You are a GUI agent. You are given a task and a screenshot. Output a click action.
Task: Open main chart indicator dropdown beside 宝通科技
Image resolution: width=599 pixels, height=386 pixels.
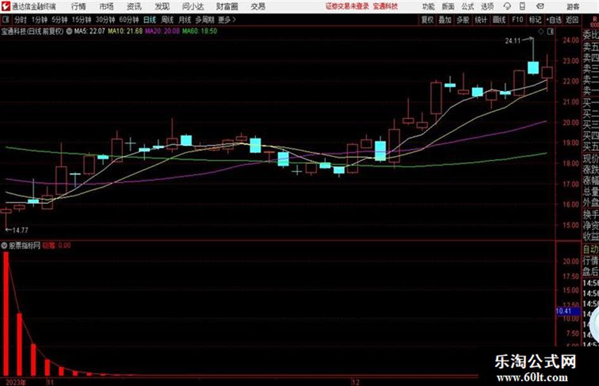pyautogui.click(x=69, y=31)
